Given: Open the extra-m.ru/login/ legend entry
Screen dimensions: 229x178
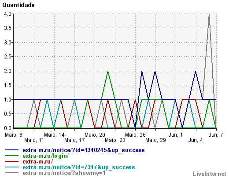Looking at the screenshot, I should pyautogui.click(x=46, y=156).
